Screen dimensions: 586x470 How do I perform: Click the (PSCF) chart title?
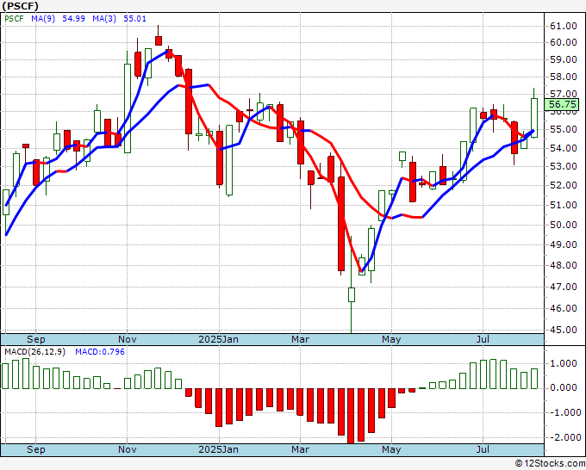pyautogui.click(x=21, y=6)
